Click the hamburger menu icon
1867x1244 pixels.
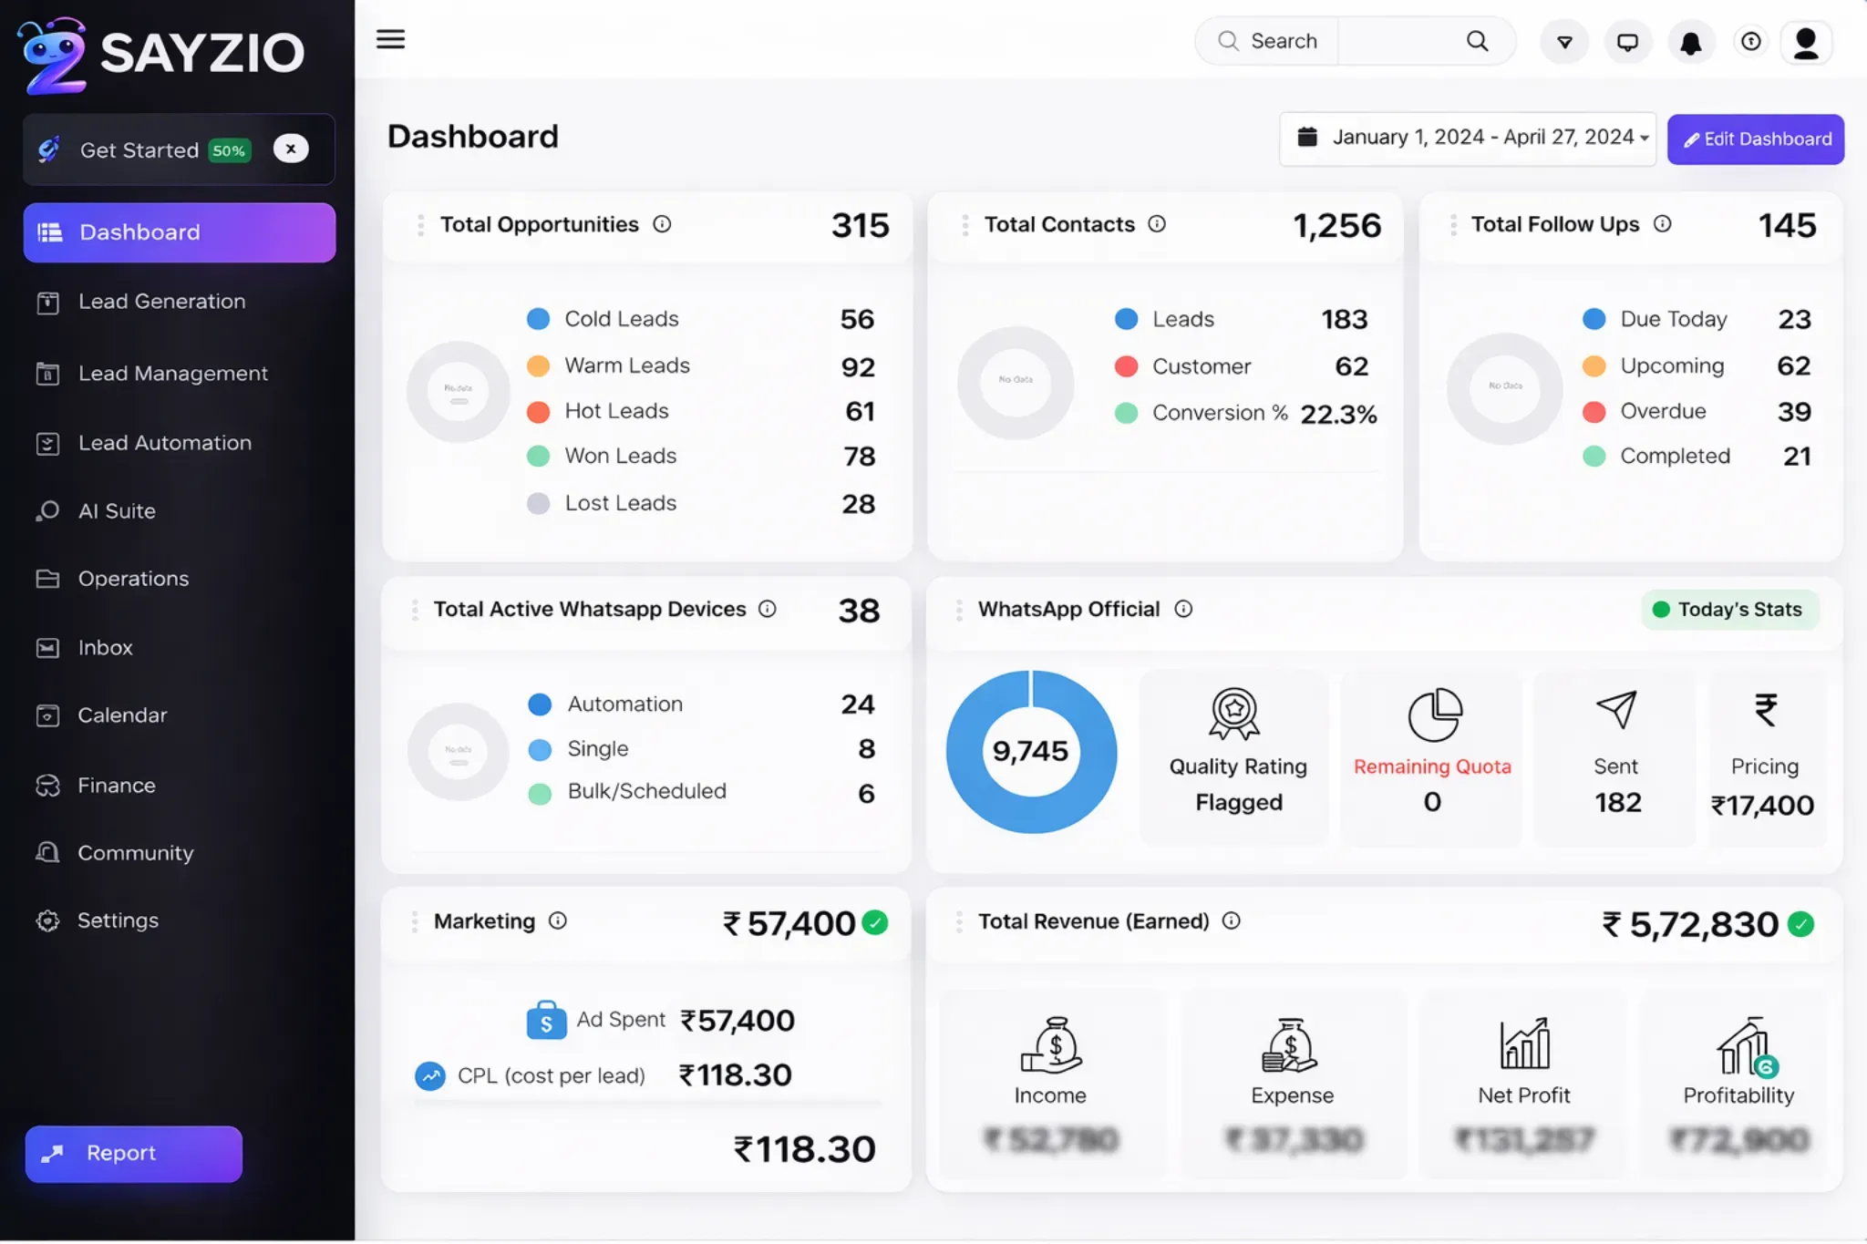click(390, 39)
